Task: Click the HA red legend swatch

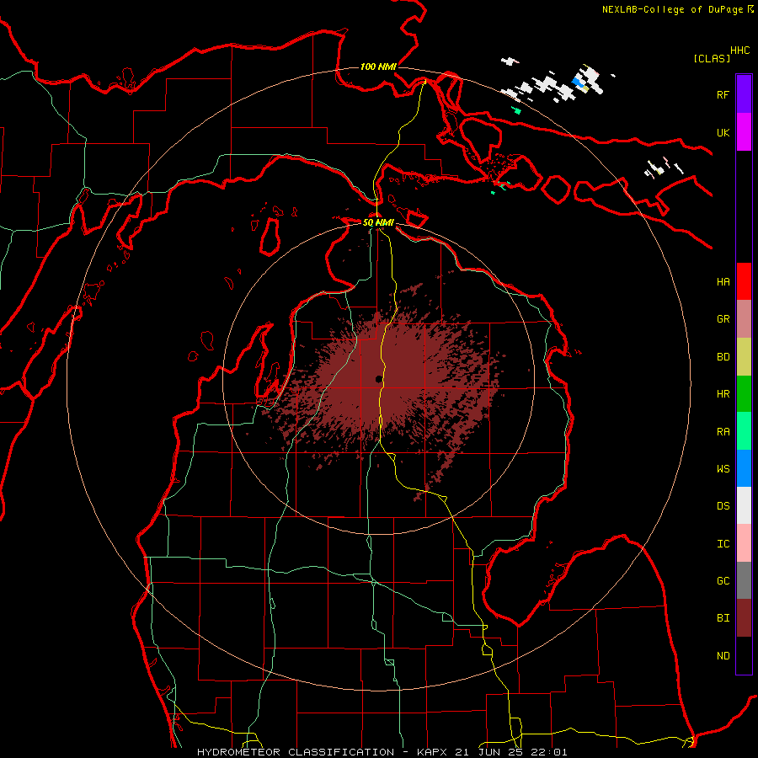Action: click(x=744, y=281)
